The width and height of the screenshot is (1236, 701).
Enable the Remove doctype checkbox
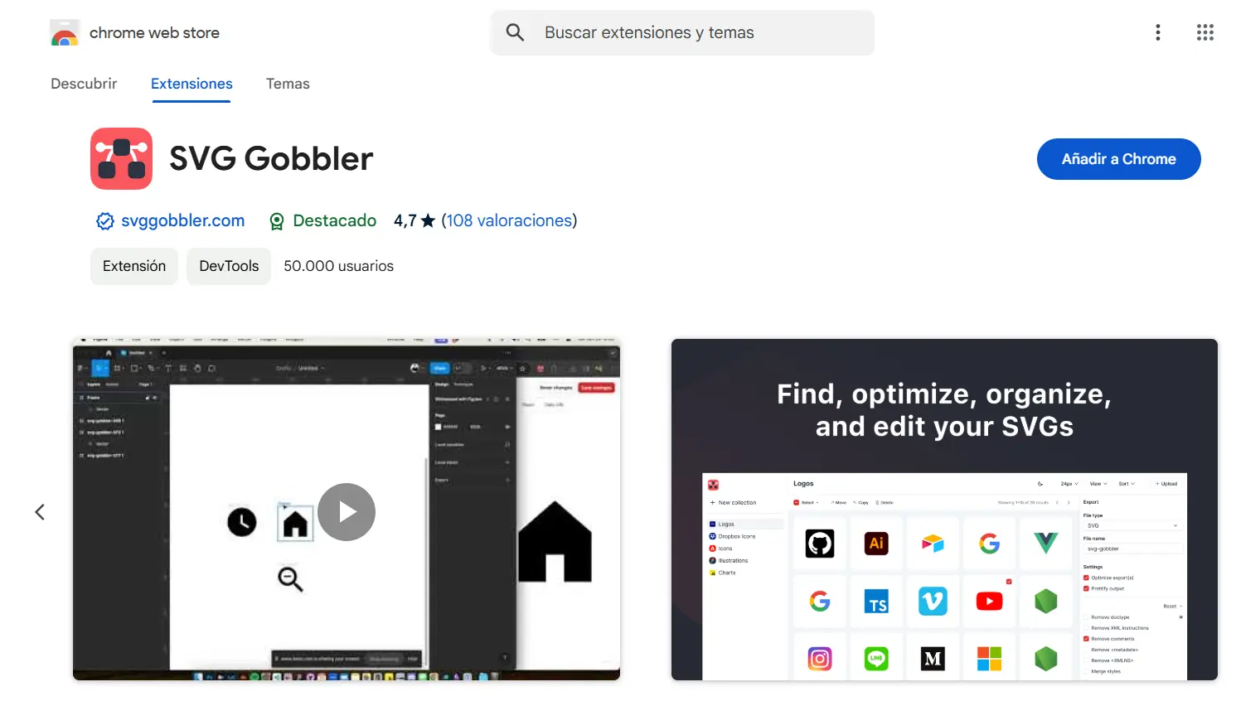click(1086, 616)
